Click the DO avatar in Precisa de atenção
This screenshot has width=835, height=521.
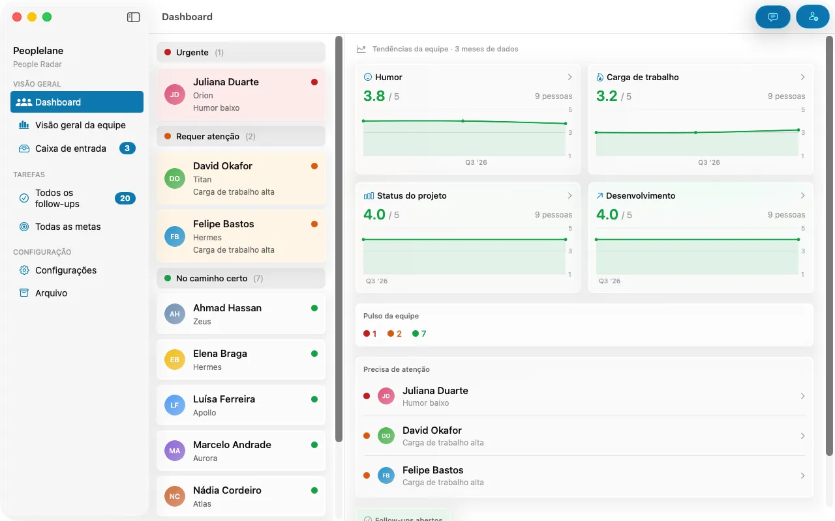point(386,436)
